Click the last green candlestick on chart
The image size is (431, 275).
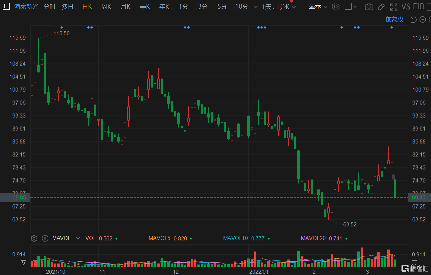click(395, 188)
